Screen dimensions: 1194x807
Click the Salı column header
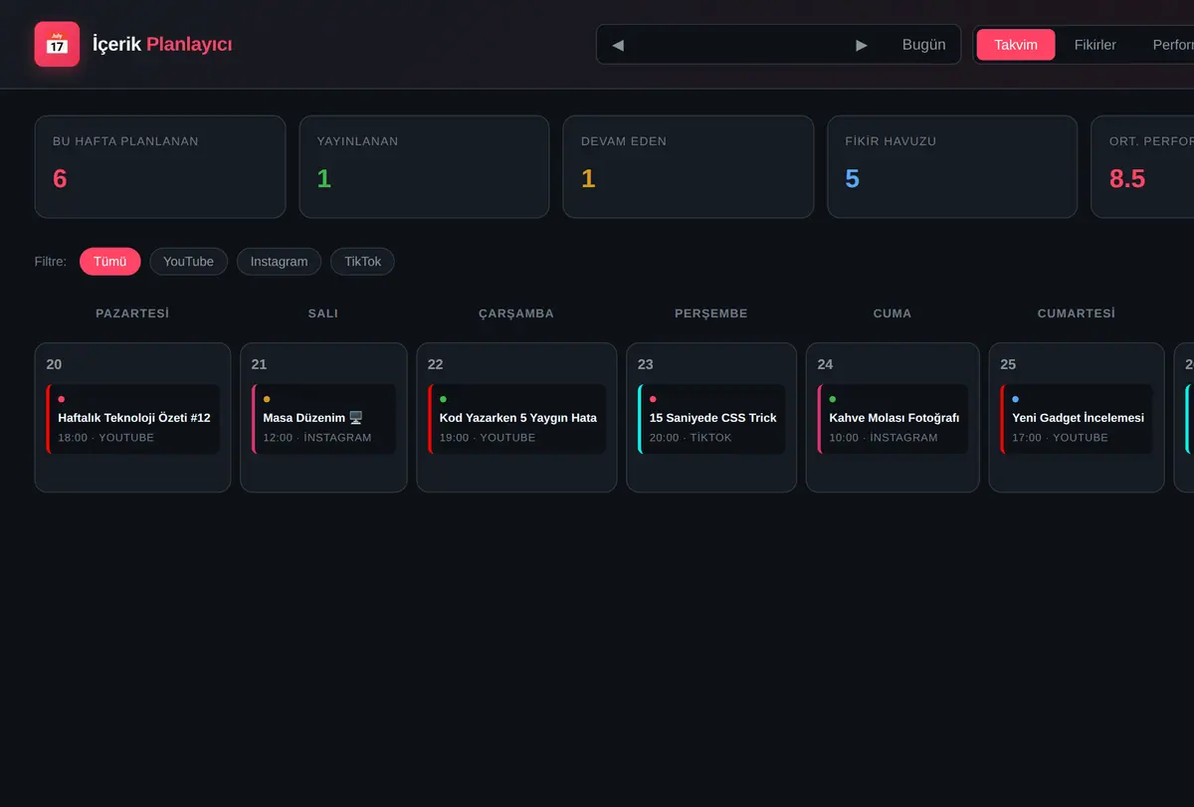point(323,313)
